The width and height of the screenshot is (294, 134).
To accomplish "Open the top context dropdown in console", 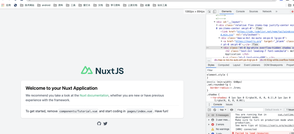I will pos(223,110).
